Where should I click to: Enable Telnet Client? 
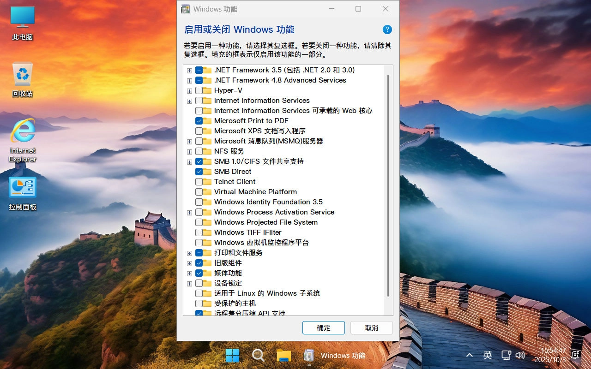coord(200,182)
